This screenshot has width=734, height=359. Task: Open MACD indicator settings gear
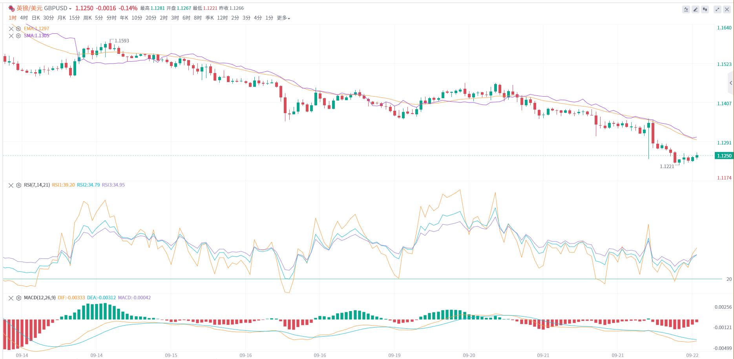click(18, 298)
